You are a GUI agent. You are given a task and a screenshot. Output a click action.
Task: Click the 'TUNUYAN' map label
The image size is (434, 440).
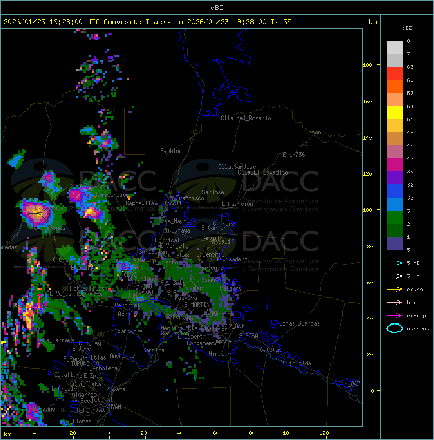point(111,407)
